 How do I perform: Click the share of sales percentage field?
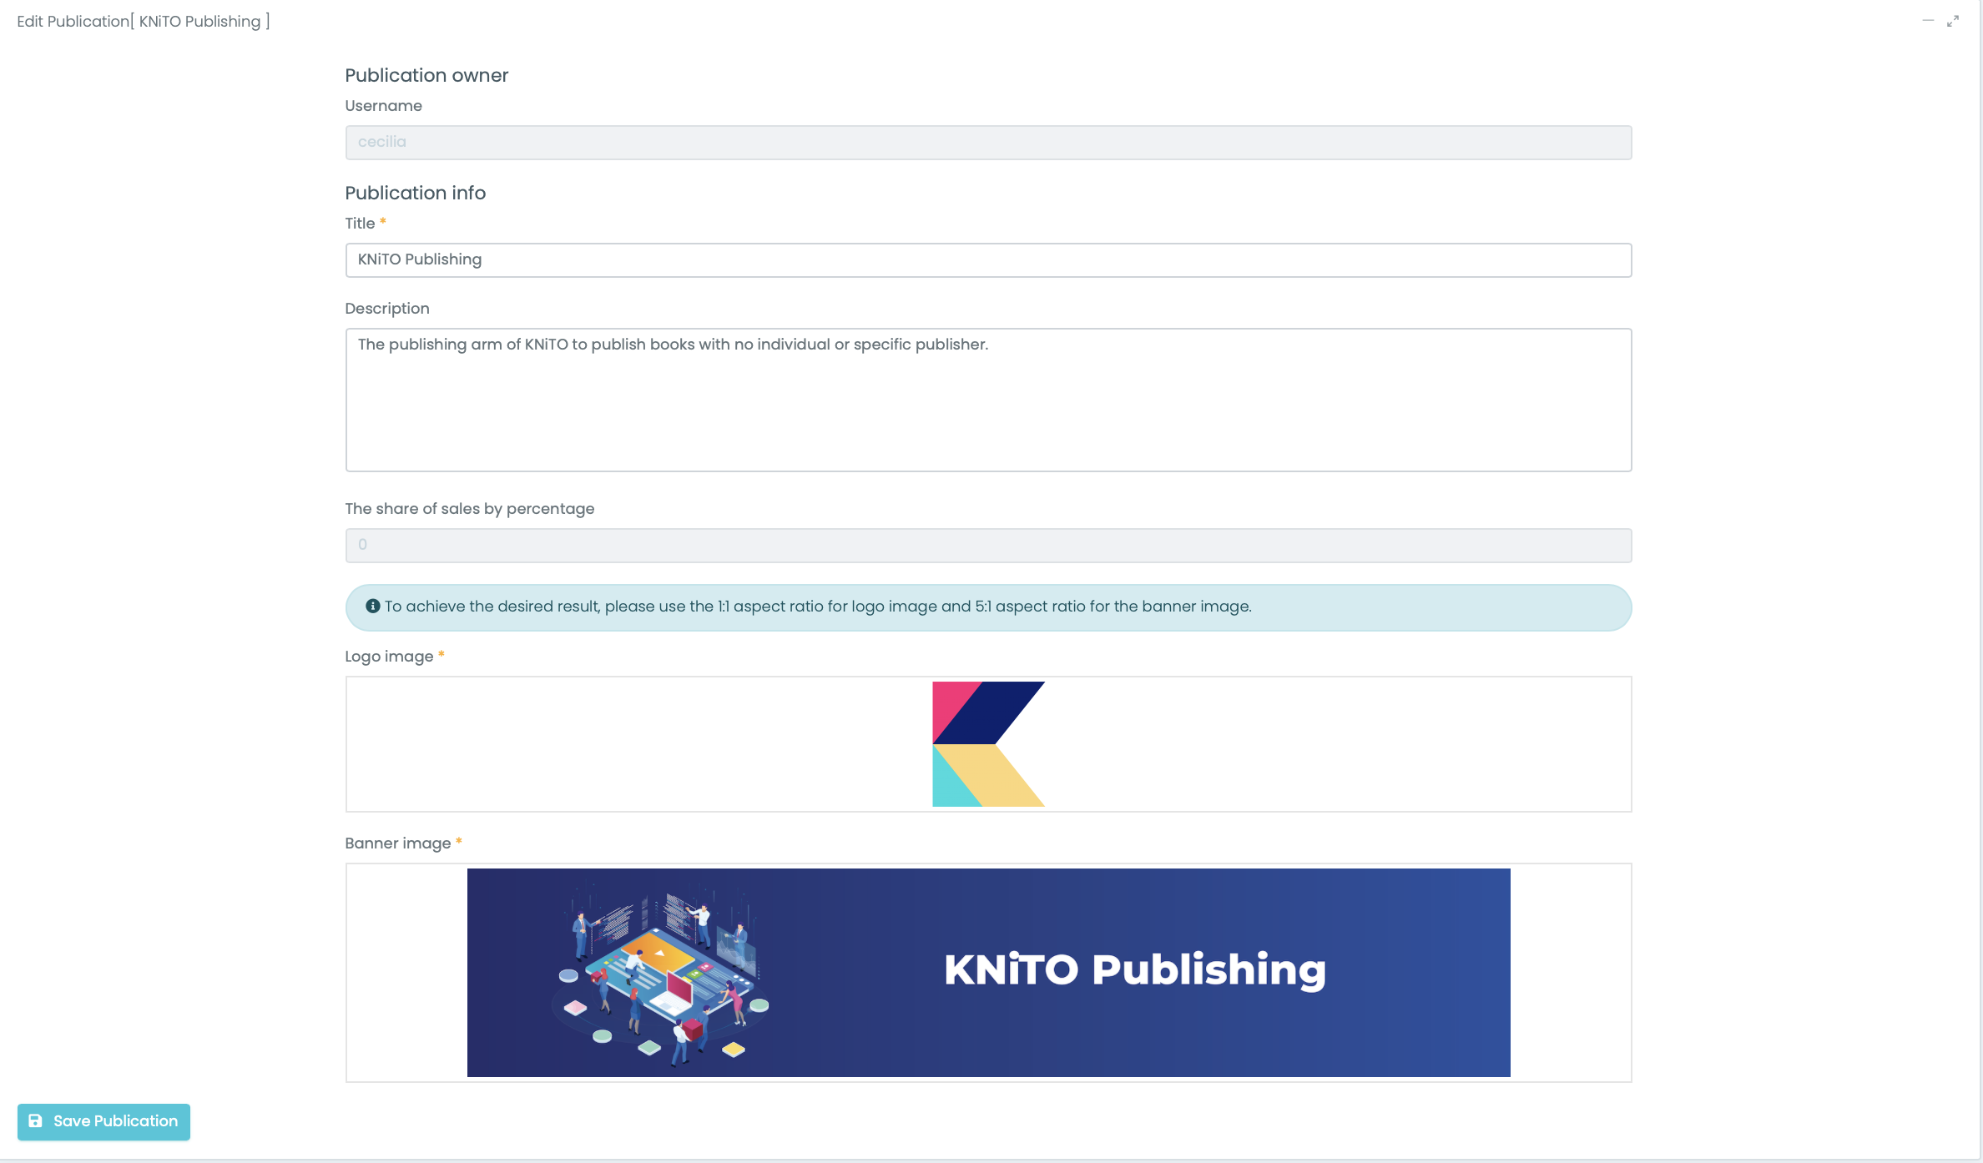[988, 546]
